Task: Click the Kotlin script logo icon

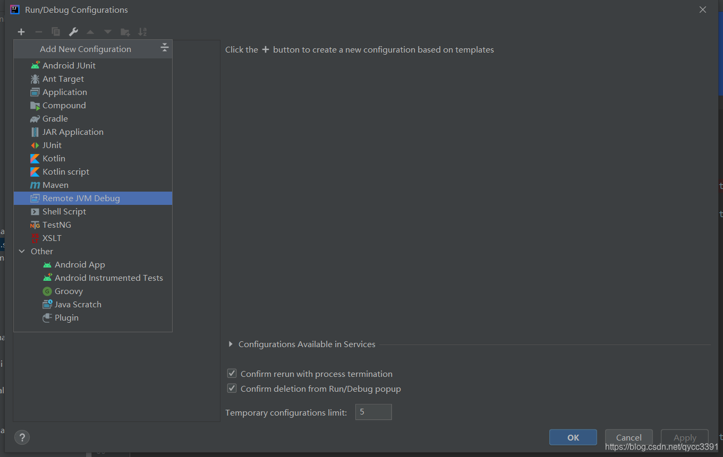Action: point(35,171)
